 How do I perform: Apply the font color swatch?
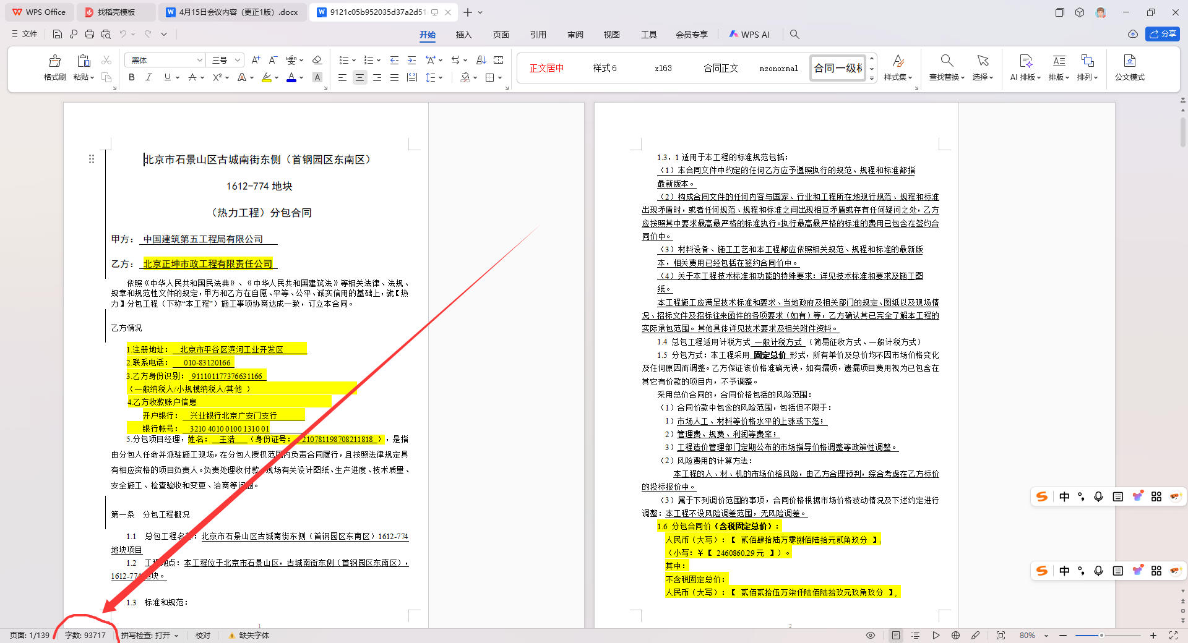(291, 77)
